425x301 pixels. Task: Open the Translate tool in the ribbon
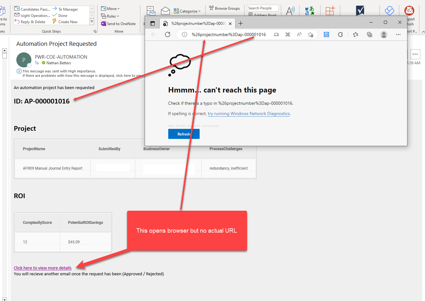point(309,10)
